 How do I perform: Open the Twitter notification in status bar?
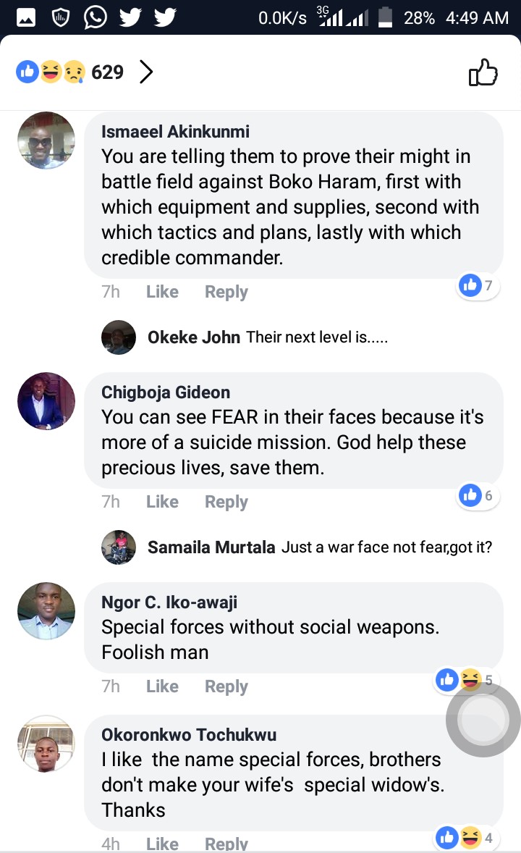pyautogui.click(x=131, y=17)
